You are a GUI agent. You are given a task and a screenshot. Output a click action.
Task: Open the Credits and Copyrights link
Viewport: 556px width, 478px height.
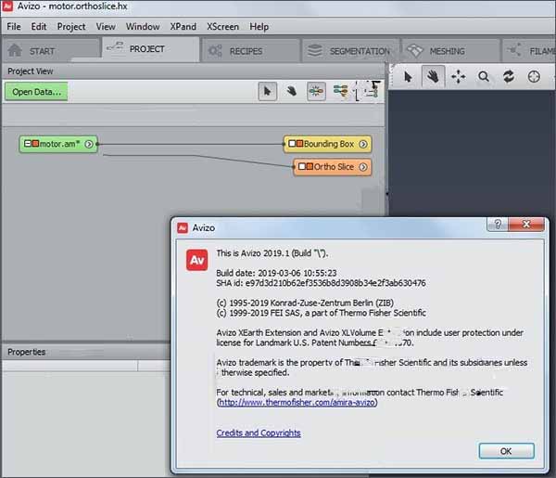click(x=258, y=433)
